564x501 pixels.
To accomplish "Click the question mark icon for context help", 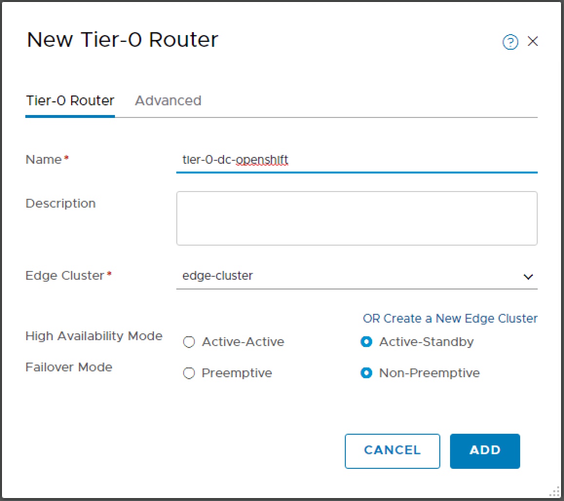I will pos(510,42).
